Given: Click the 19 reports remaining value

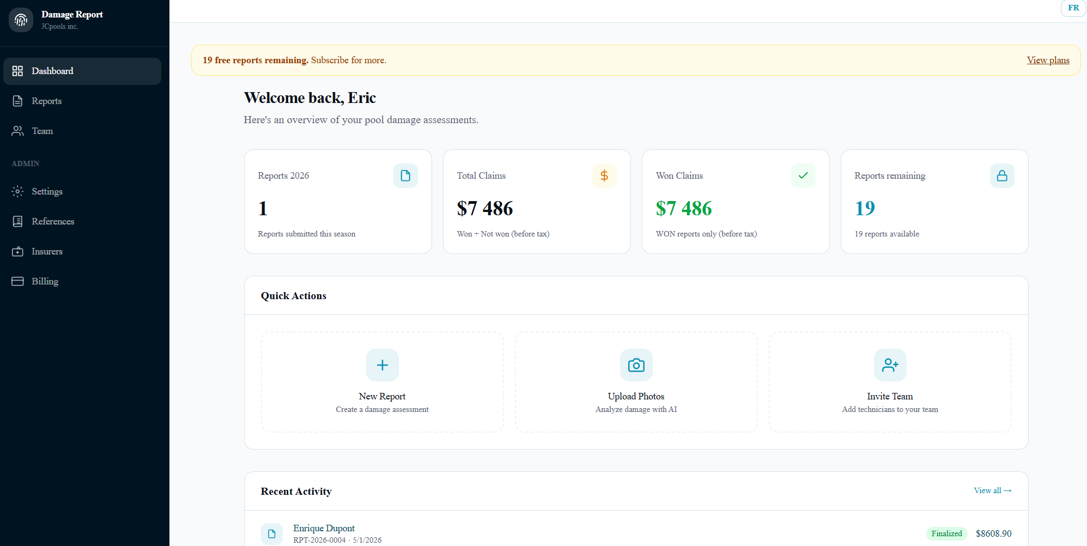Looking at the screenshot, I should click(x=865, y=208).
